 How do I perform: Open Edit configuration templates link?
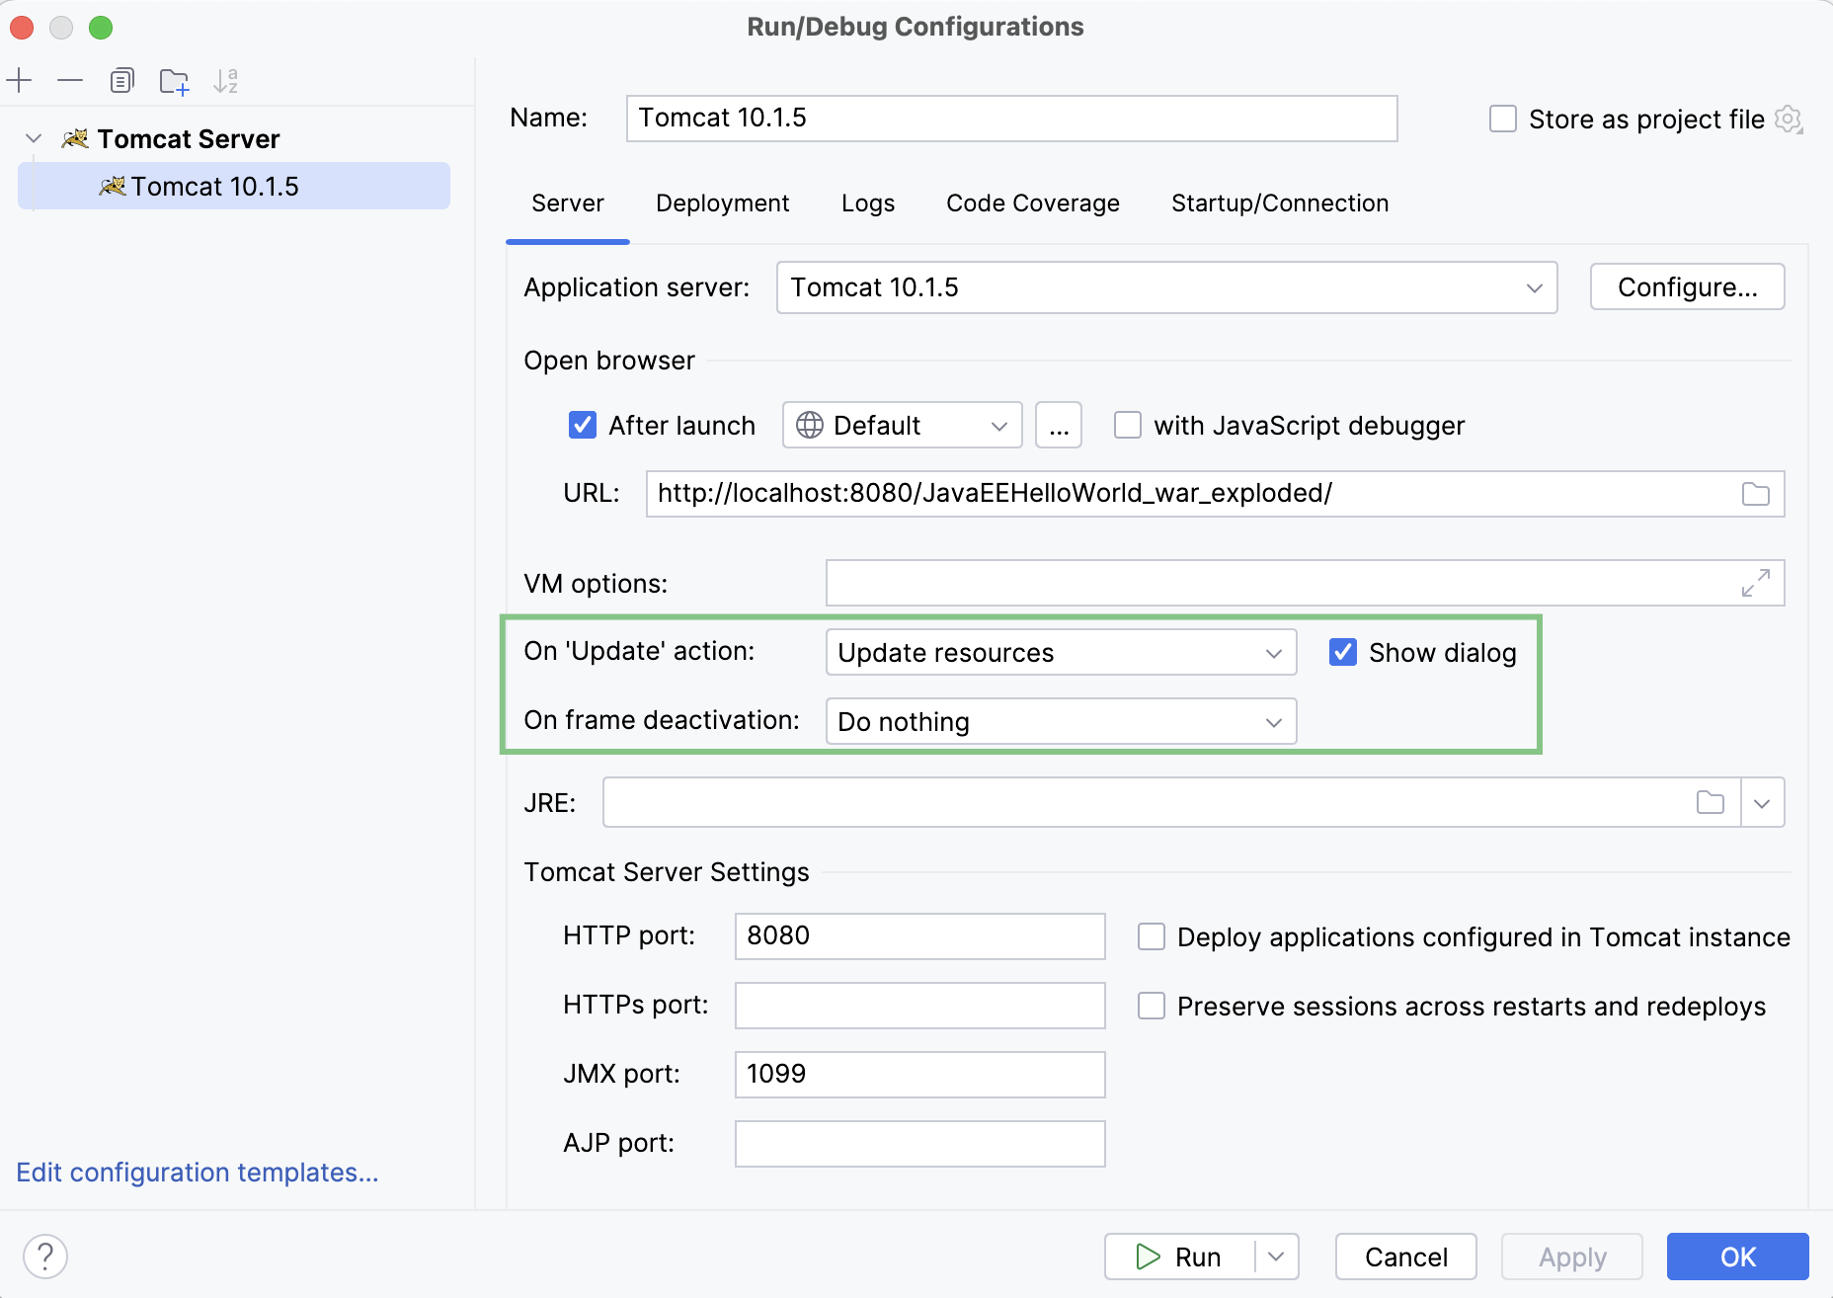198,1173
